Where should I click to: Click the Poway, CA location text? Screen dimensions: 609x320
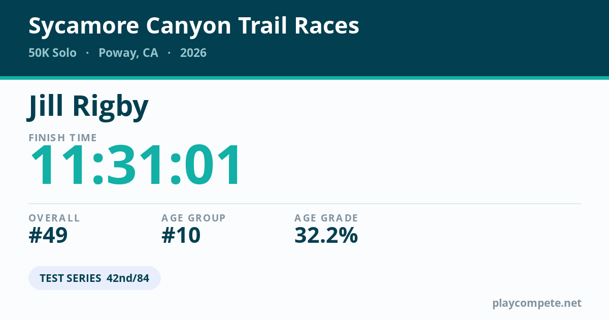click(128, 53)
